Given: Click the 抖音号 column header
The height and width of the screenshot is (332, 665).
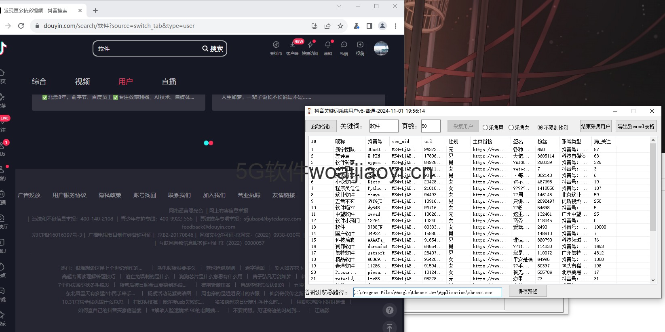Looking at the screenshot, I should click(x=378, y=141).
